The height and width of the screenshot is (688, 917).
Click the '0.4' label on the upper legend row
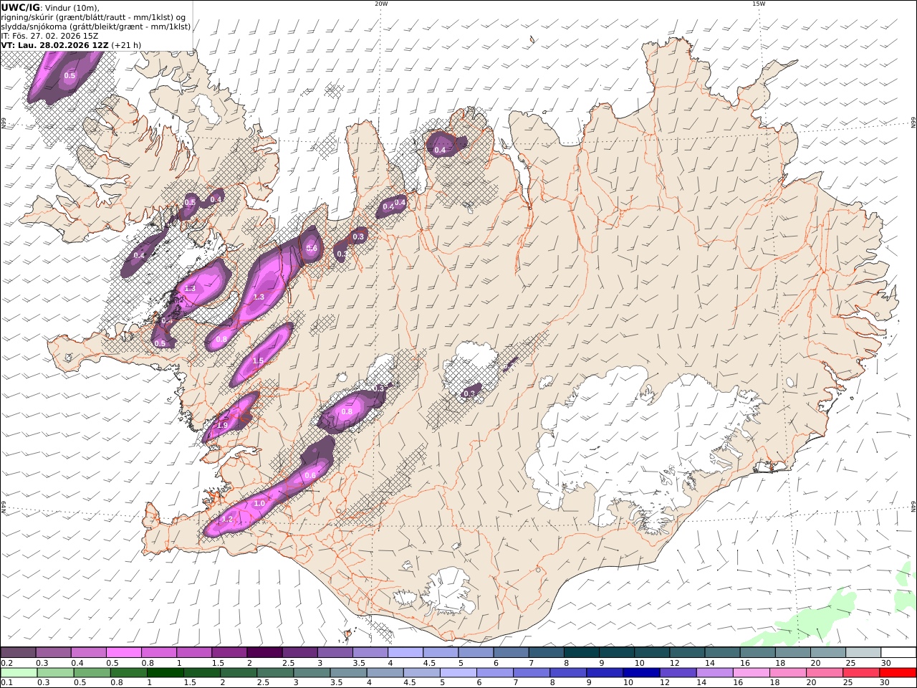(77, 663)
